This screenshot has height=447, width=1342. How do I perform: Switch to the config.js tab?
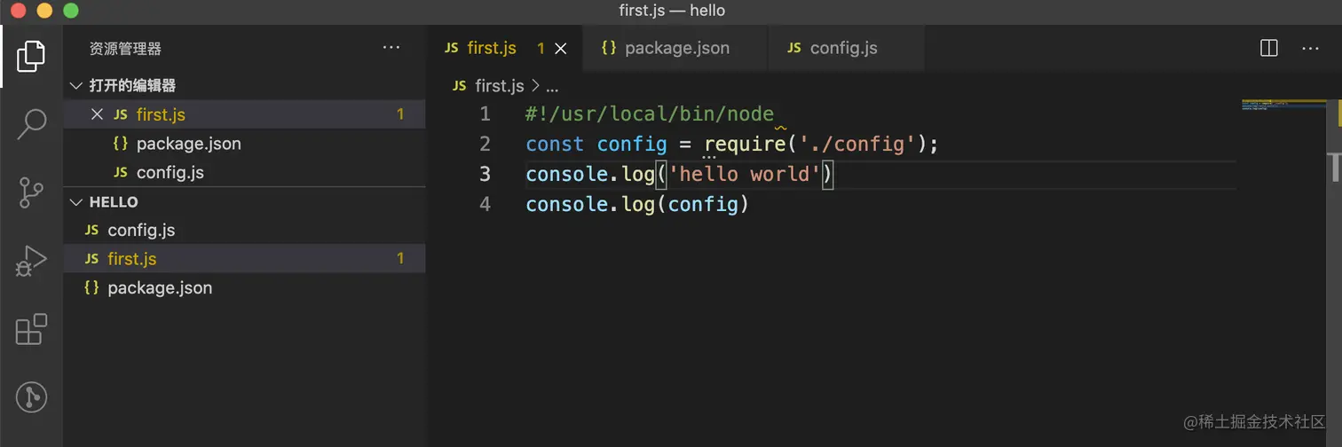click(x=842, y=48)
